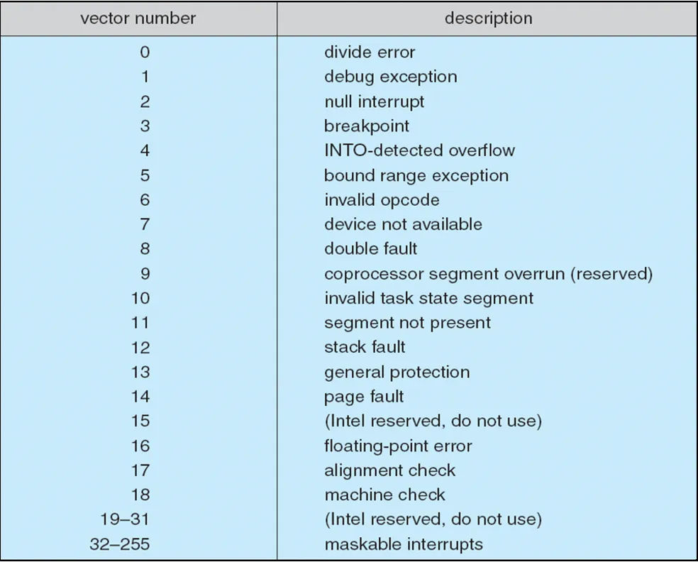Click the 'segment not present' description
The width and height of the screenshot is (698, 562).
tap(407, 323)
